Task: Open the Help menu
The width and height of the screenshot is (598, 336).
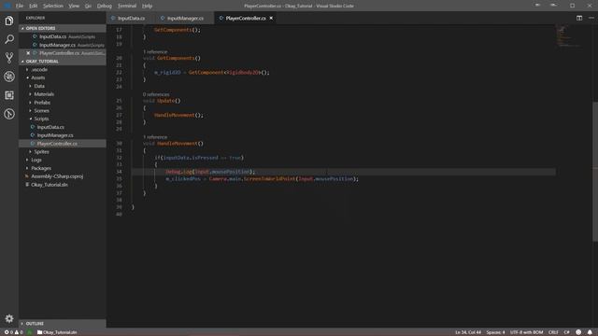Action: (x=147, y=6)
